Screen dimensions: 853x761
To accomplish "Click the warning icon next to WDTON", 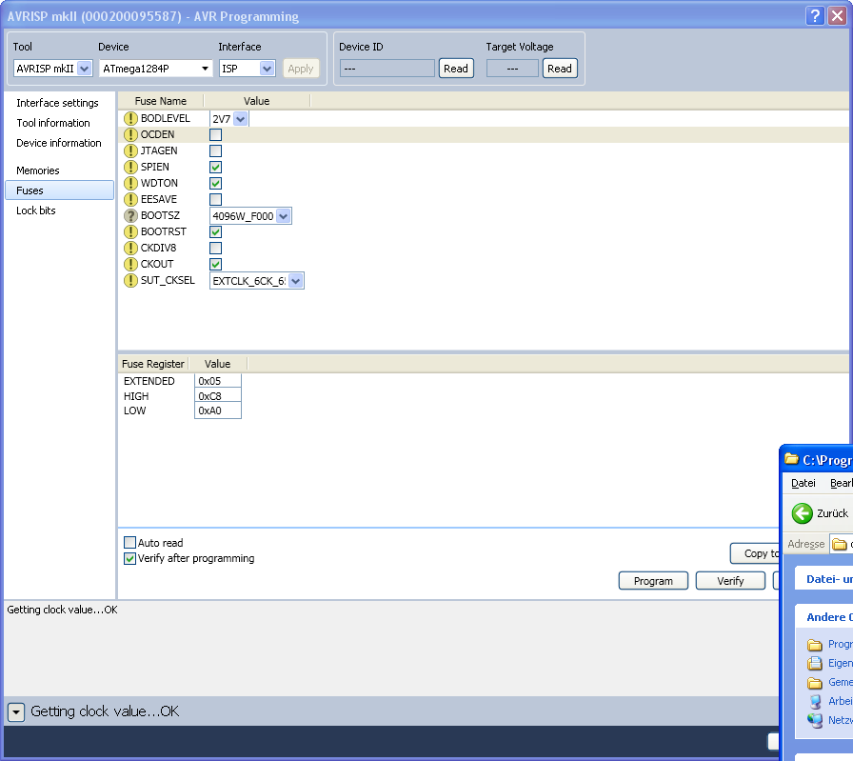I will pos(130,183).
